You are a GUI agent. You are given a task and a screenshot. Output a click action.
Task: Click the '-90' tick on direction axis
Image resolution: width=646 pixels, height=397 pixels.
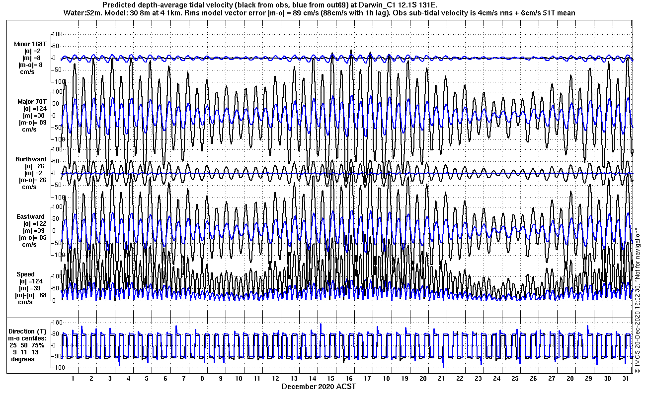click(x=56, y=356)
